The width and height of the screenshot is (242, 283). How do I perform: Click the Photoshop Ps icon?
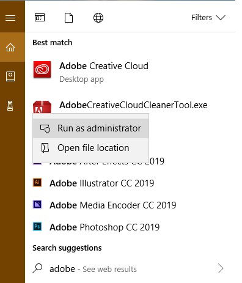pos(37,226)
